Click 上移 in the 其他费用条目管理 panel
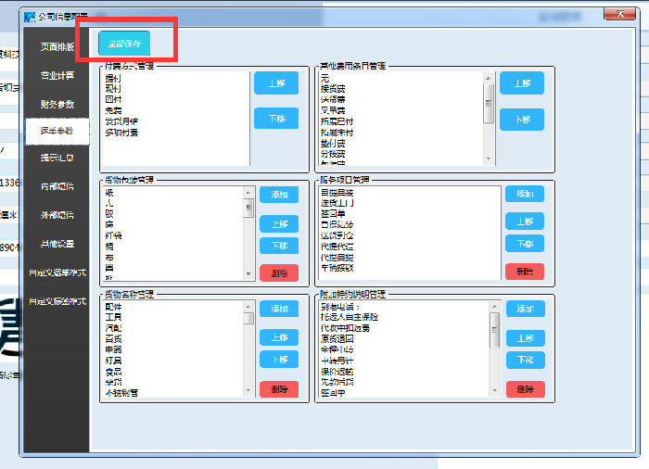Image resolution: width=649 pixels, height=469 pixels. tap(521, 82)
